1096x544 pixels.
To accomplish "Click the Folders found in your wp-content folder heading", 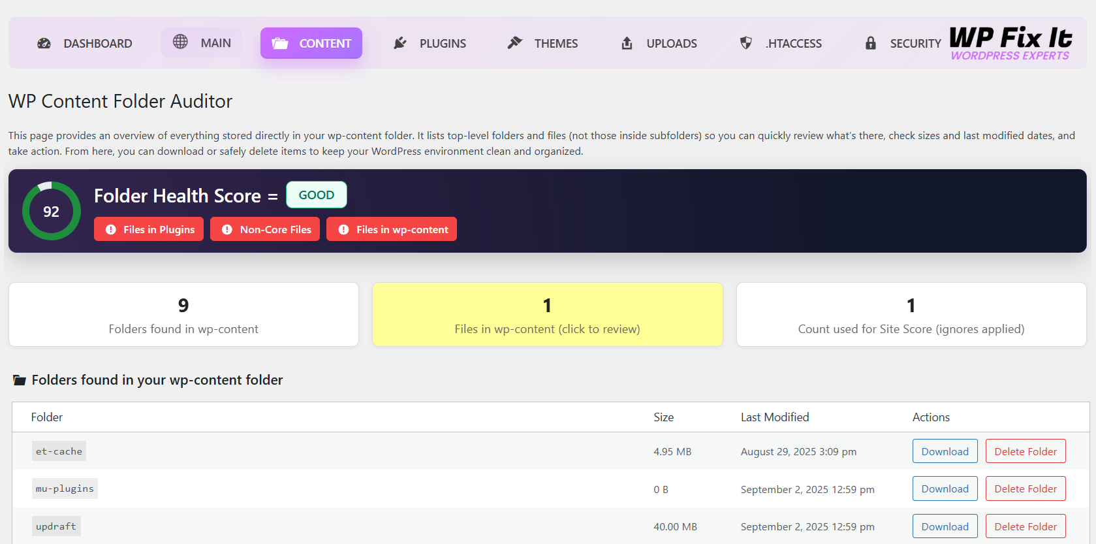I will [x=157, y=380].
